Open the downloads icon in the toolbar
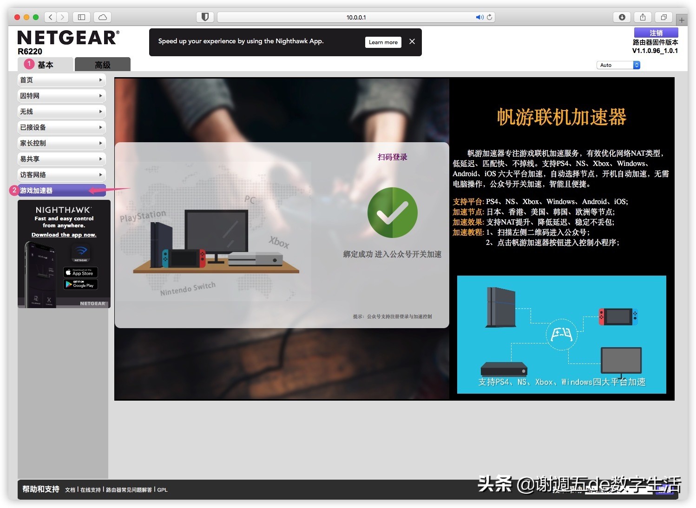 (622, 17)
